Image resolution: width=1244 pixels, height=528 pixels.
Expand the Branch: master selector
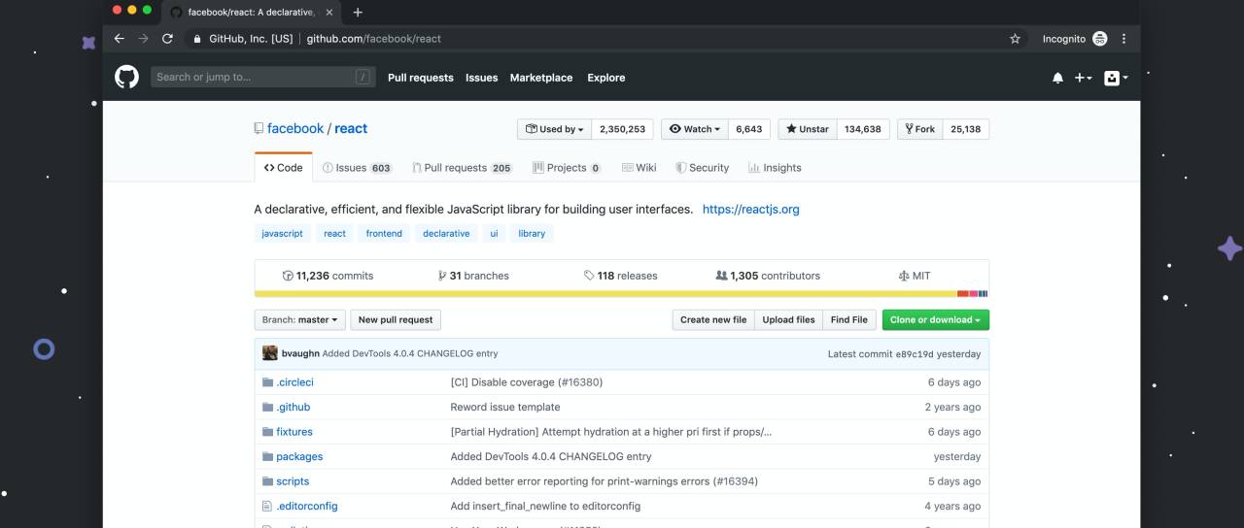[300, 319]
